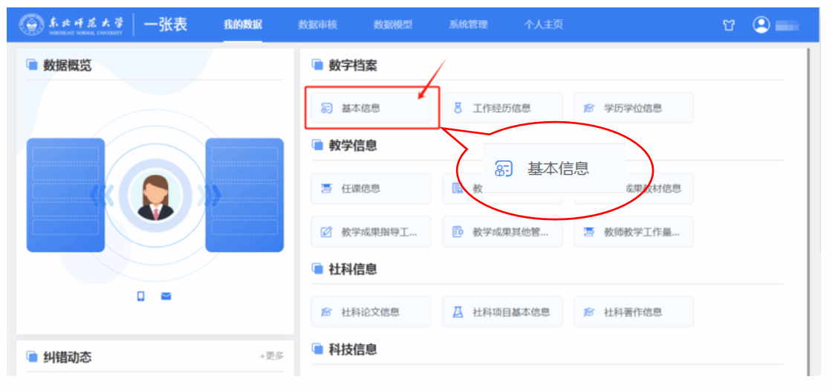Click the theme (shirt) icon in header
Screen dimensions: 832x391
pos(729,25)
